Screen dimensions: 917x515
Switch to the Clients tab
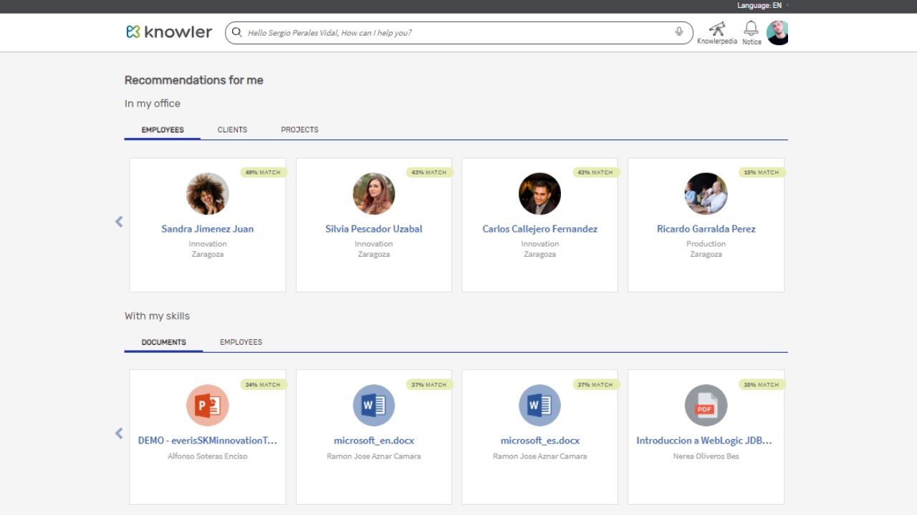pyautogui.click(x=232, y=129)
